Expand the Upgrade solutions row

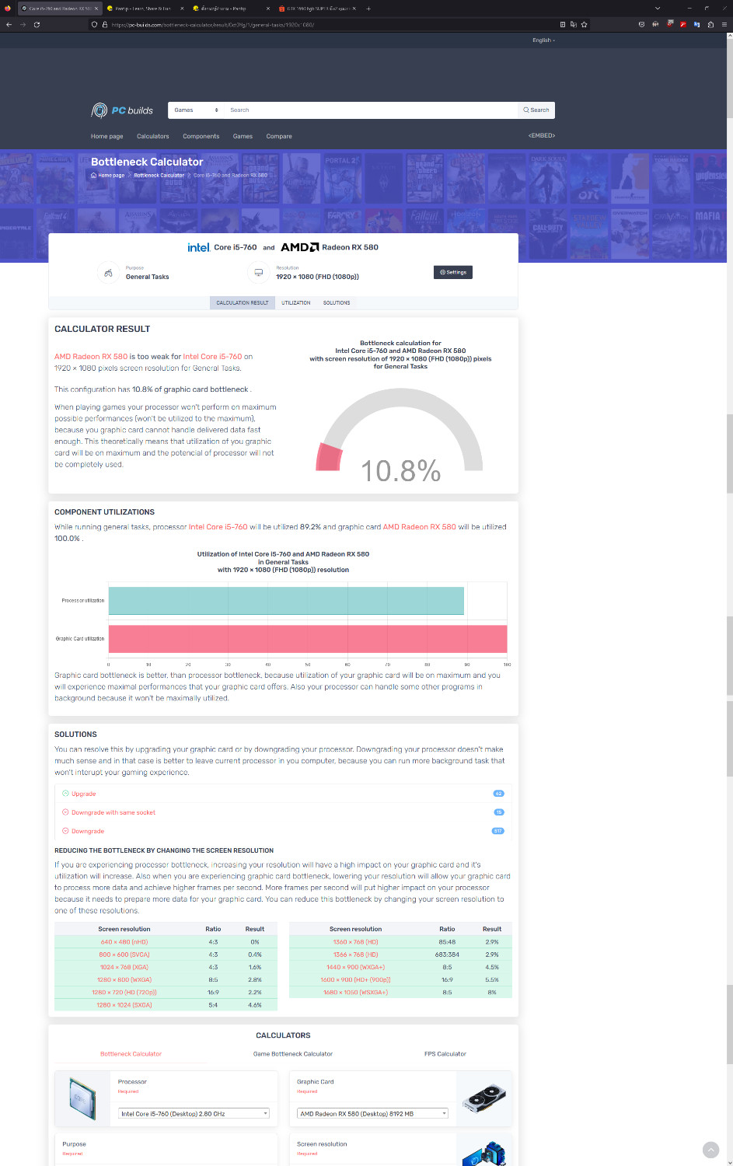click(283, 794)
